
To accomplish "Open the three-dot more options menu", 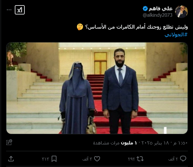I will (9, 10).
